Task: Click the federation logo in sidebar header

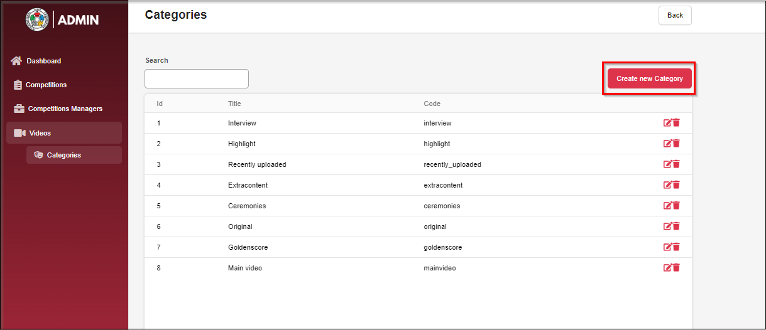Action: (37, 19)
